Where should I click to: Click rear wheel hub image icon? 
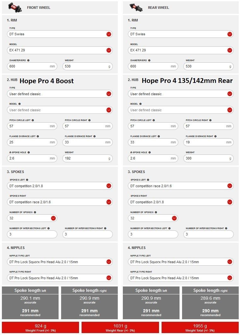136,7
